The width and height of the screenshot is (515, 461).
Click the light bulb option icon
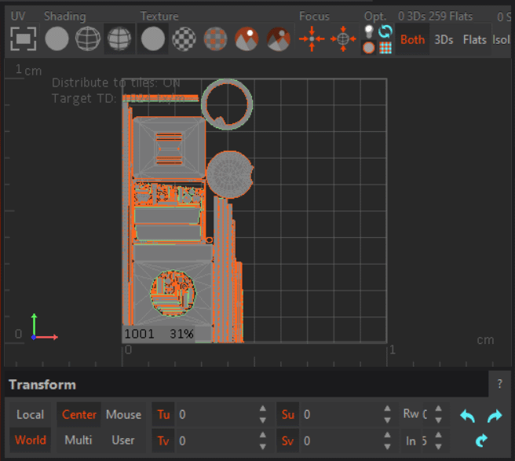coord(369,31)
